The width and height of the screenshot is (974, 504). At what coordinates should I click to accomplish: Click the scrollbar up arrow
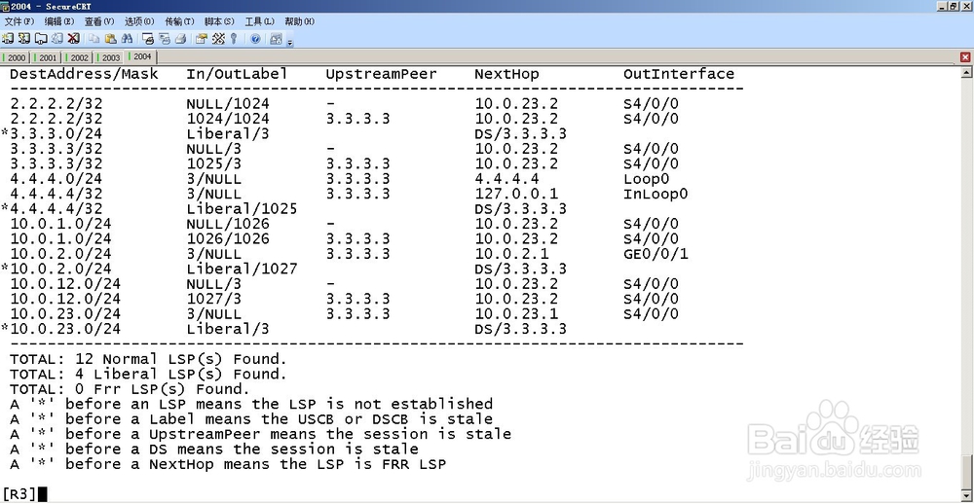966,72
